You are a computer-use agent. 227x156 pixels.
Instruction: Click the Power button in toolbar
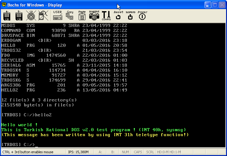(142, 15)
